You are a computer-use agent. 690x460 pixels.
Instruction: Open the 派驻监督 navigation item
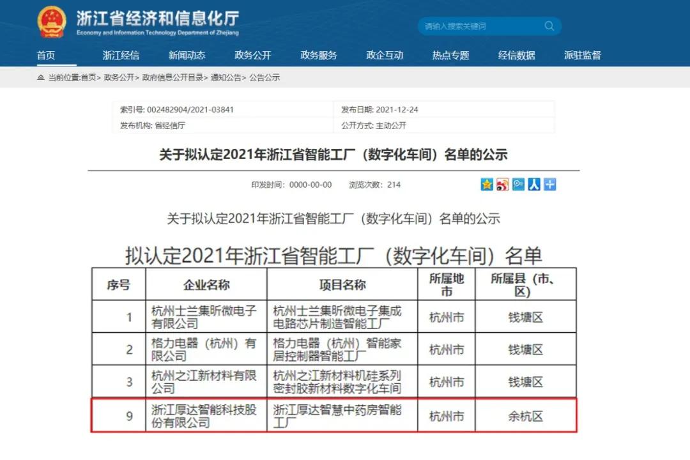(x=583, y=55)
